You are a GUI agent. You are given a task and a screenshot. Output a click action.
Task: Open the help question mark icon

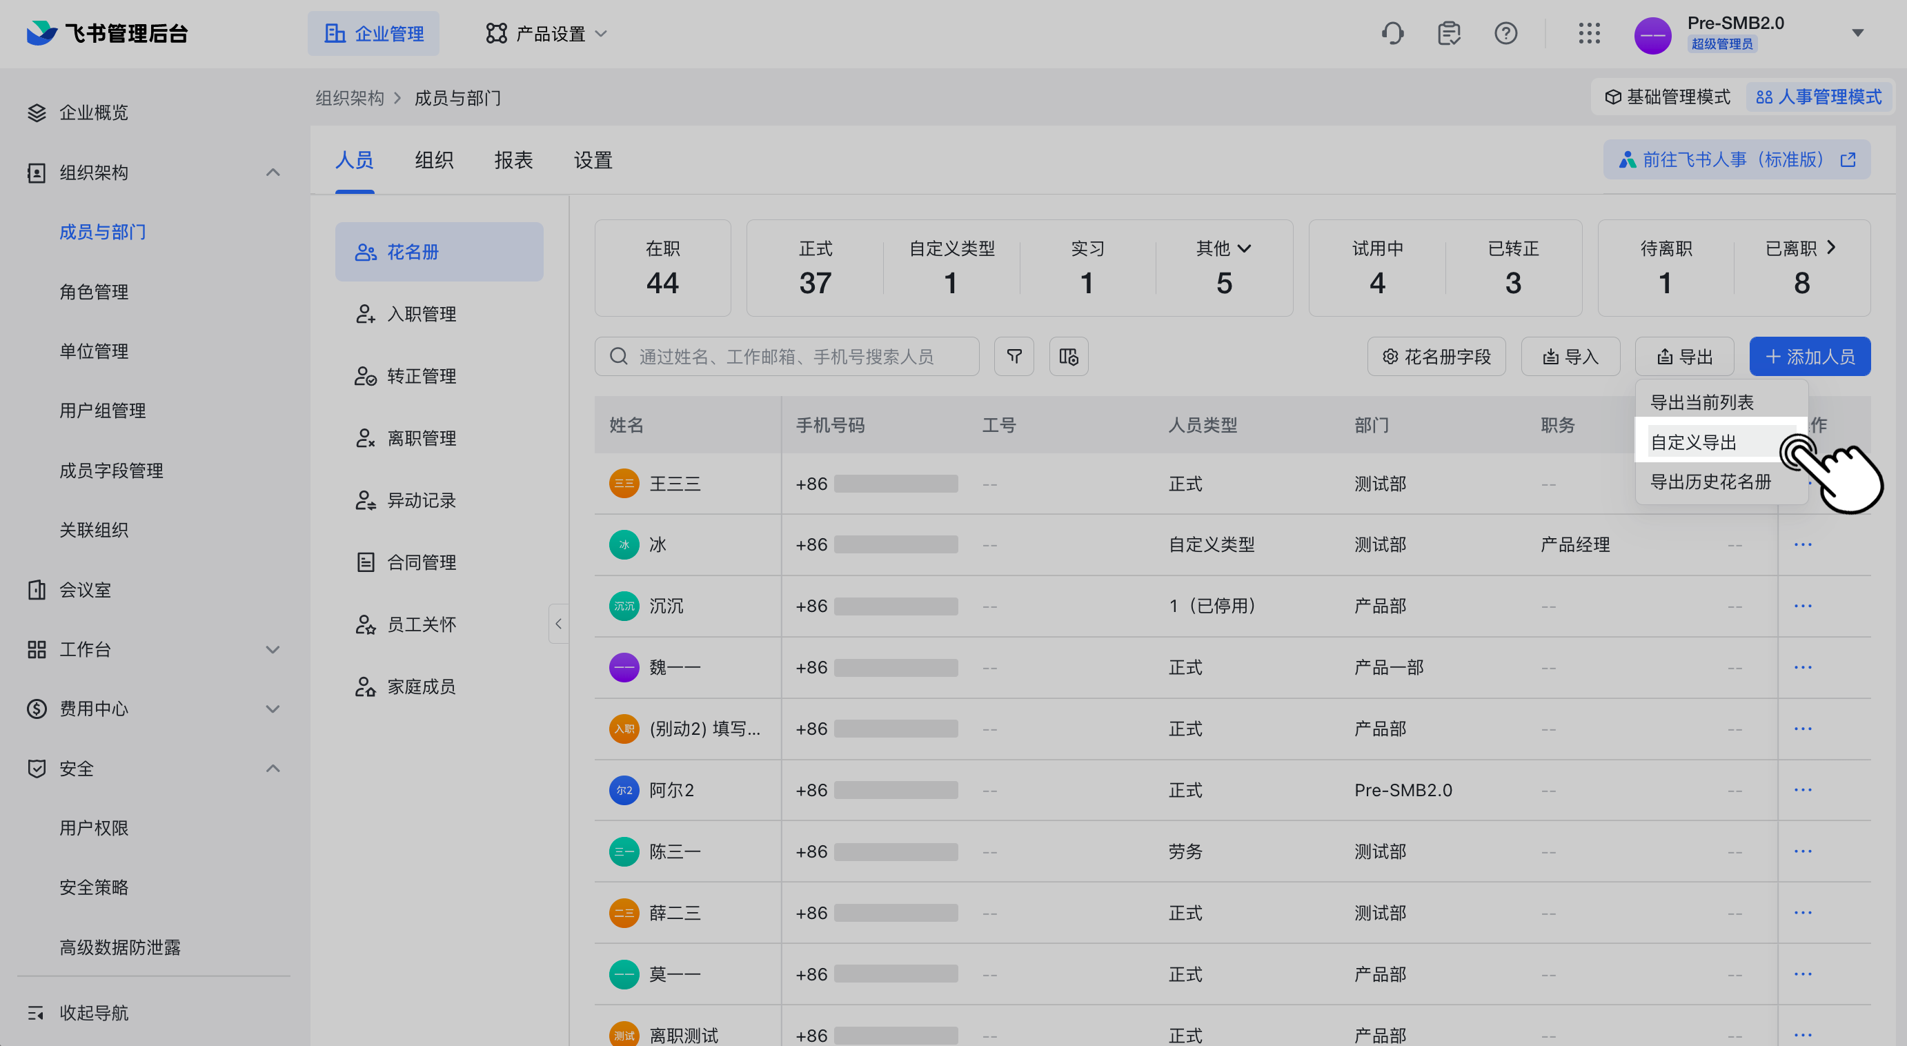[x=1505, y=33]
